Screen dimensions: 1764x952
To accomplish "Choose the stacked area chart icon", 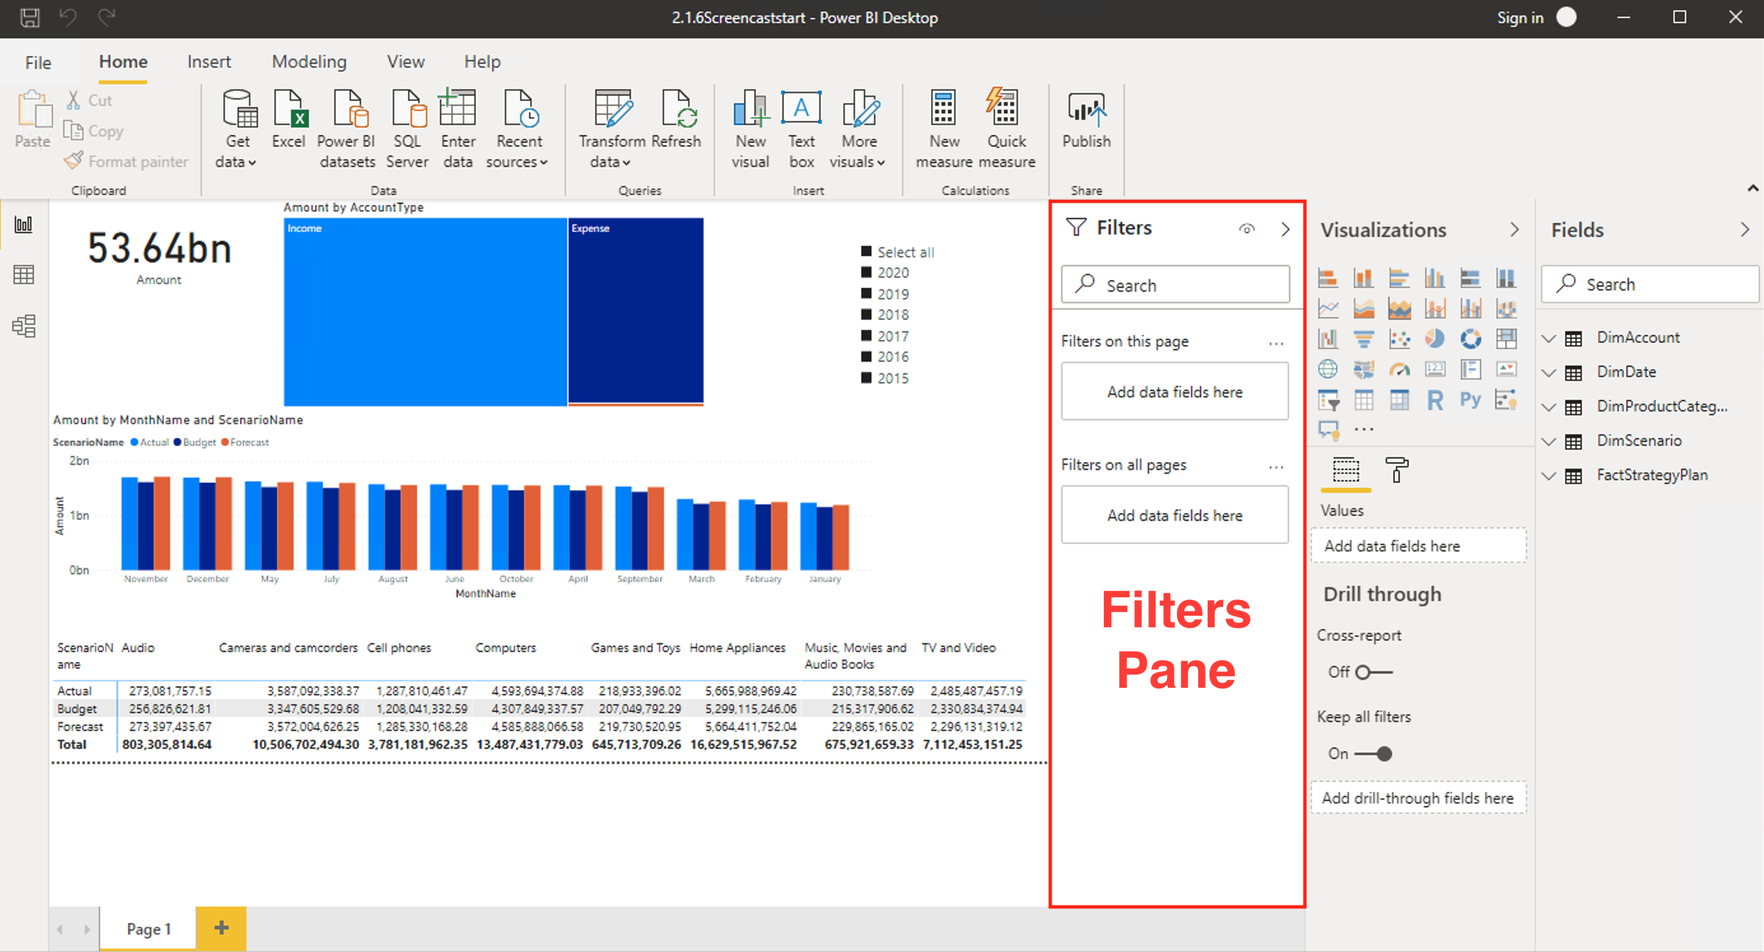I will [1399, 309].
